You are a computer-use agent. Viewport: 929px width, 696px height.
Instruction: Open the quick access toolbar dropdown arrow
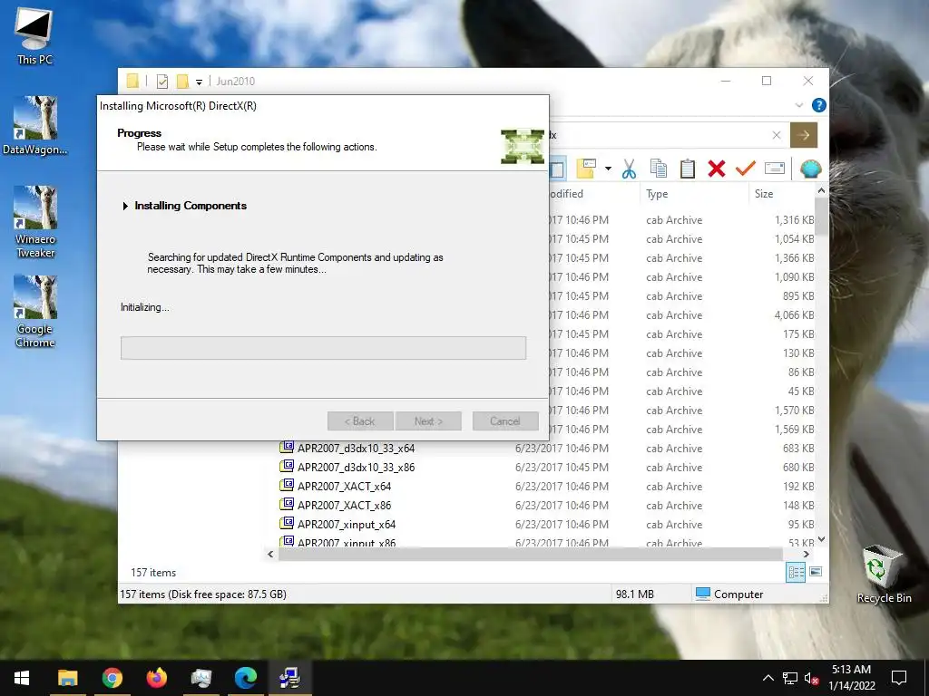pyautogui.click(x=199, y=82)
